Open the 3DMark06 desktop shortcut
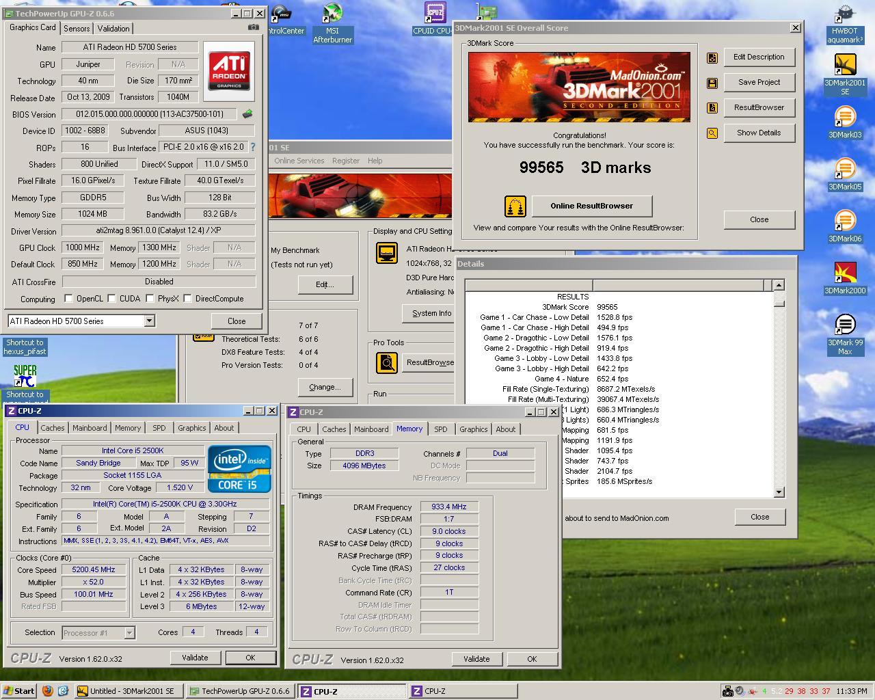This screenshot has width=875, height=700. coord(845,226)
